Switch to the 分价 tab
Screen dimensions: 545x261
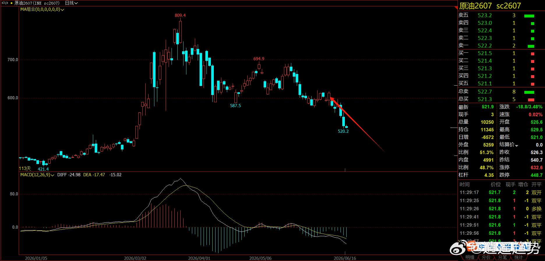(486, 257)
